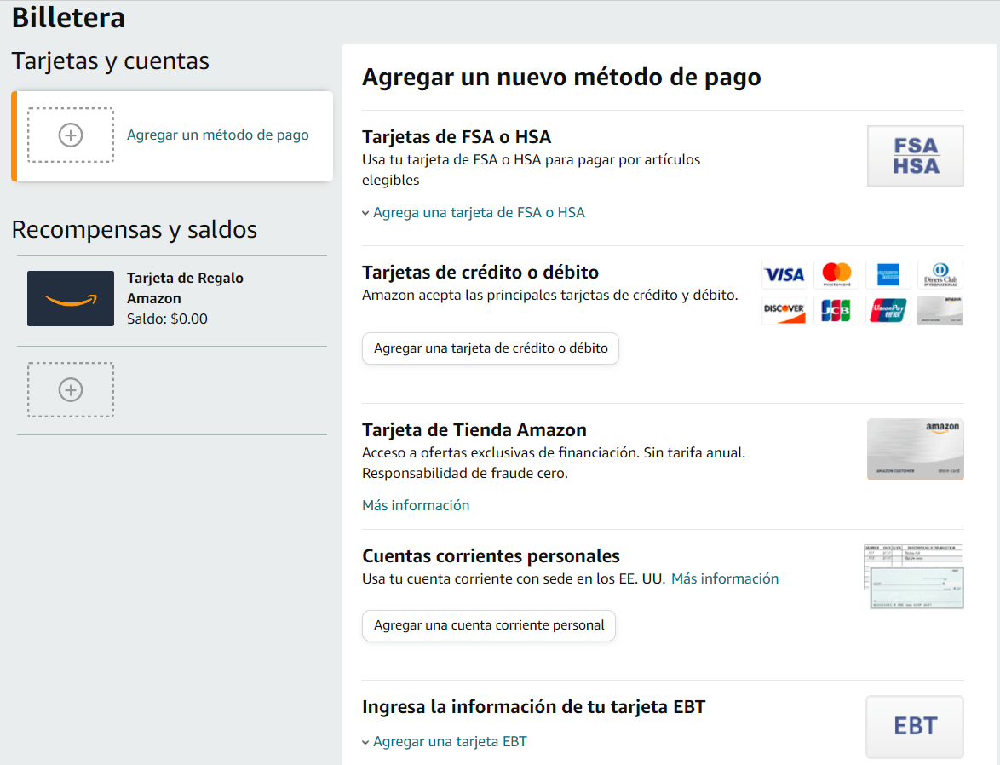
Task: Select the Mastercard icon
Action: pyautogui.click(x=836, y=274)
